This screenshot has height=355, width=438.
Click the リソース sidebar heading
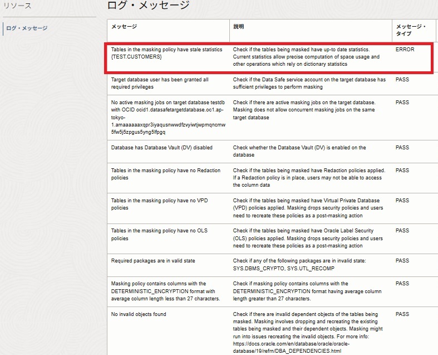point(17,6)
